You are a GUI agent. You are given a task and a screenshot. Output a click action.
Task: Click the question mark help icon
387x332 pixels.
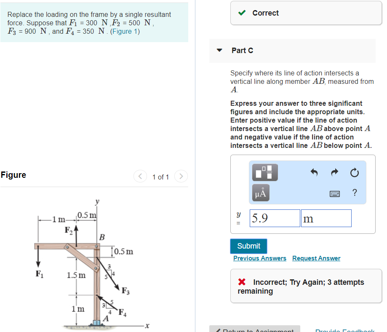tap(354, 193)
